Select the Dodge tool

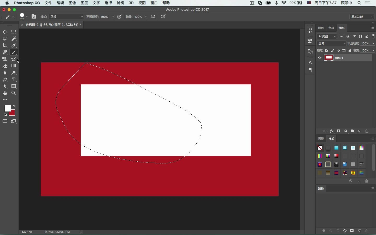coord(14,73)
